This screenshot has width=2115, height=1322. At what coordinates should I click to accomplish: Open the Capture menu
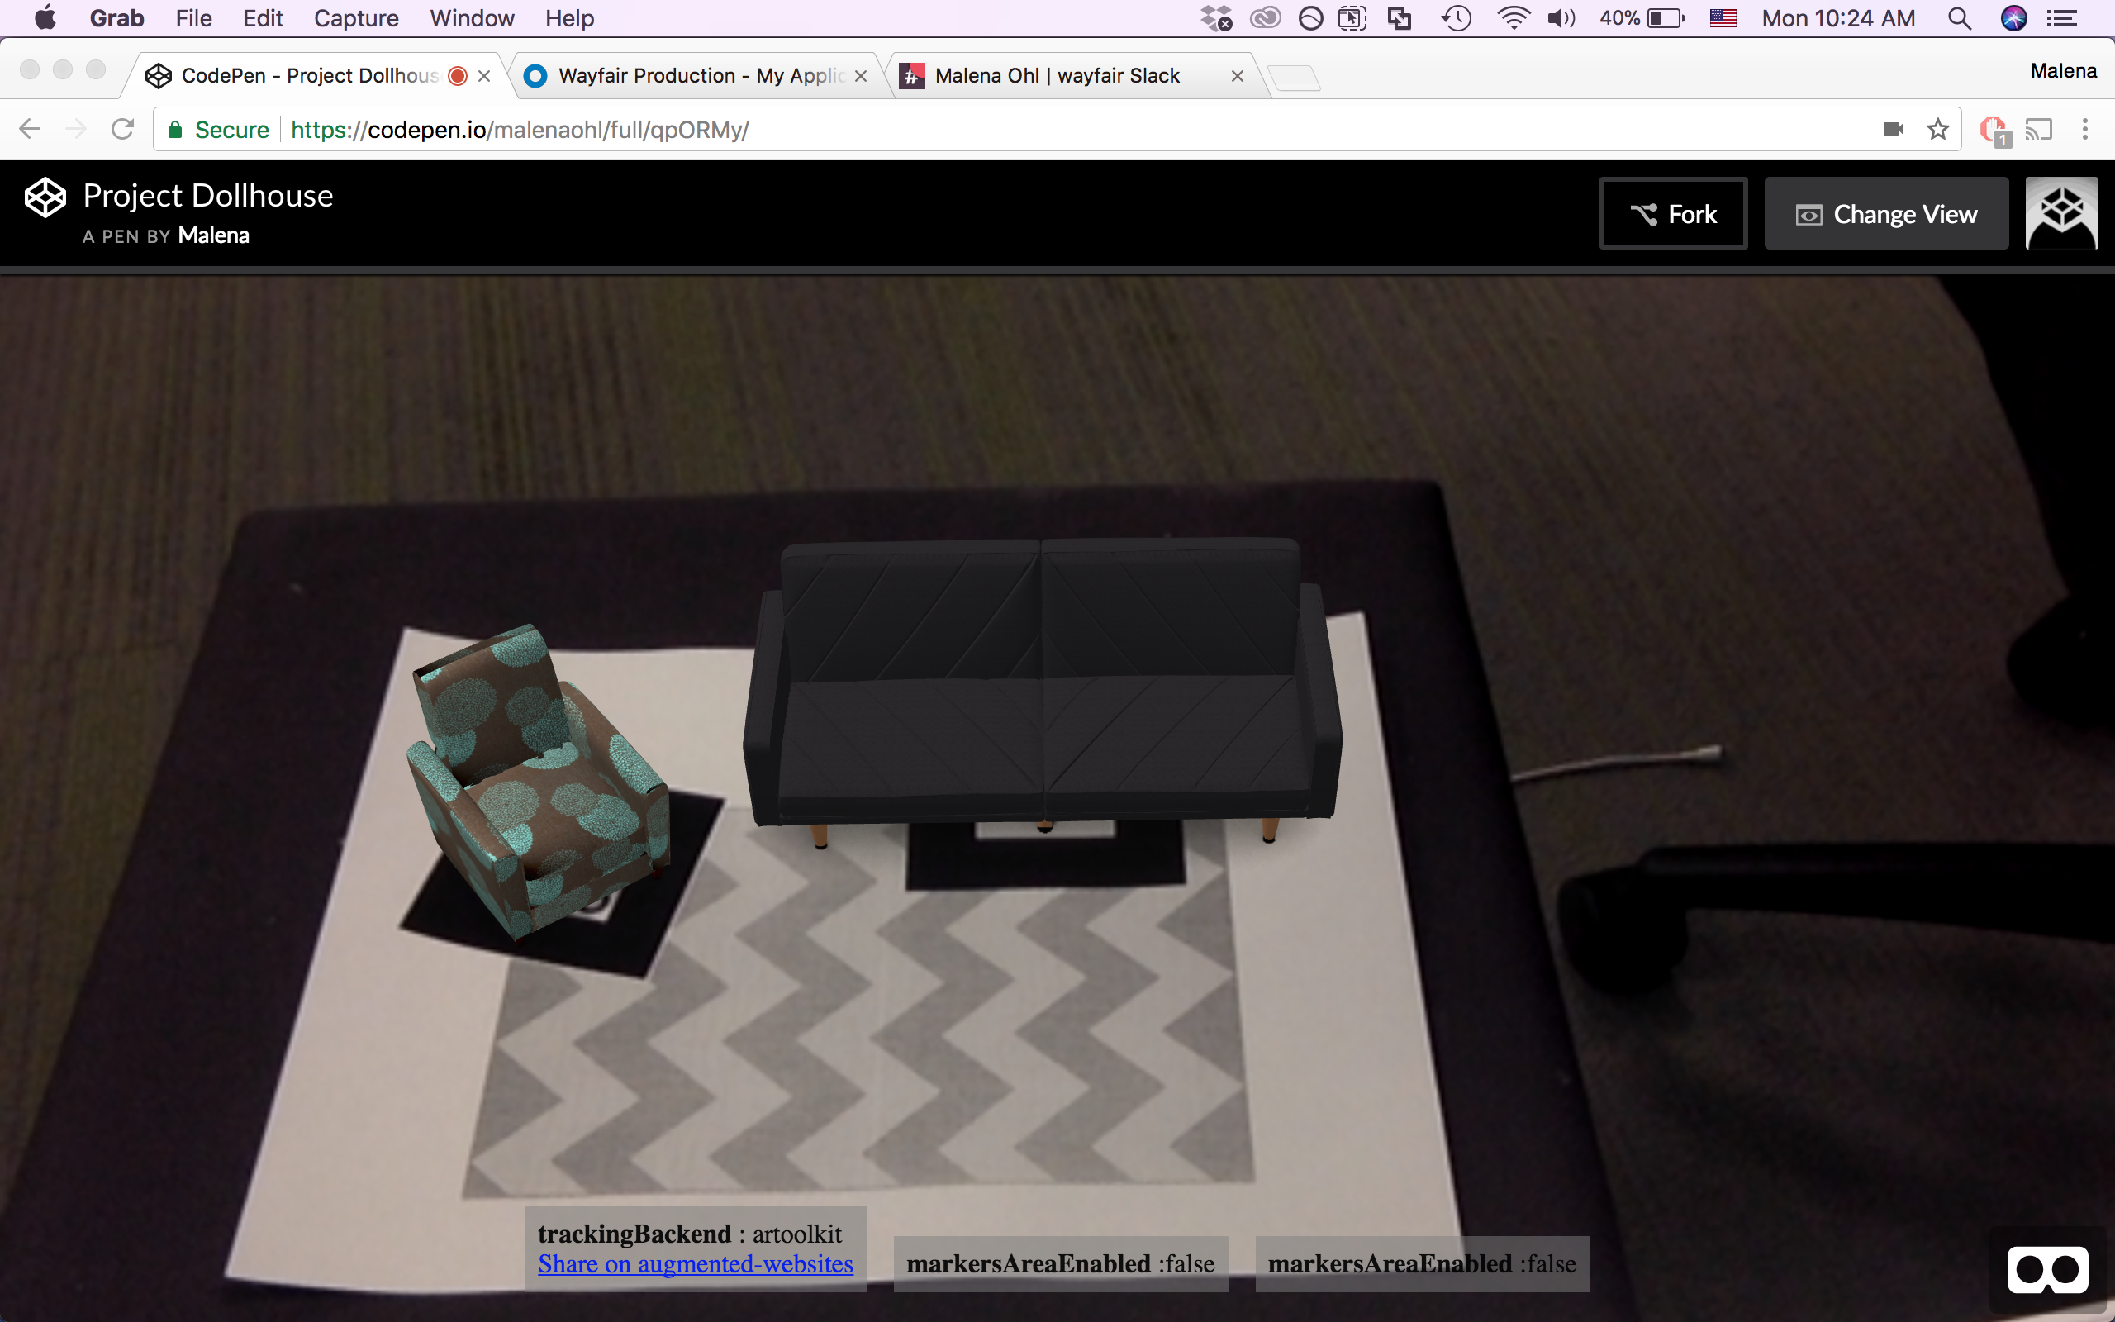[x=356, y=18]
